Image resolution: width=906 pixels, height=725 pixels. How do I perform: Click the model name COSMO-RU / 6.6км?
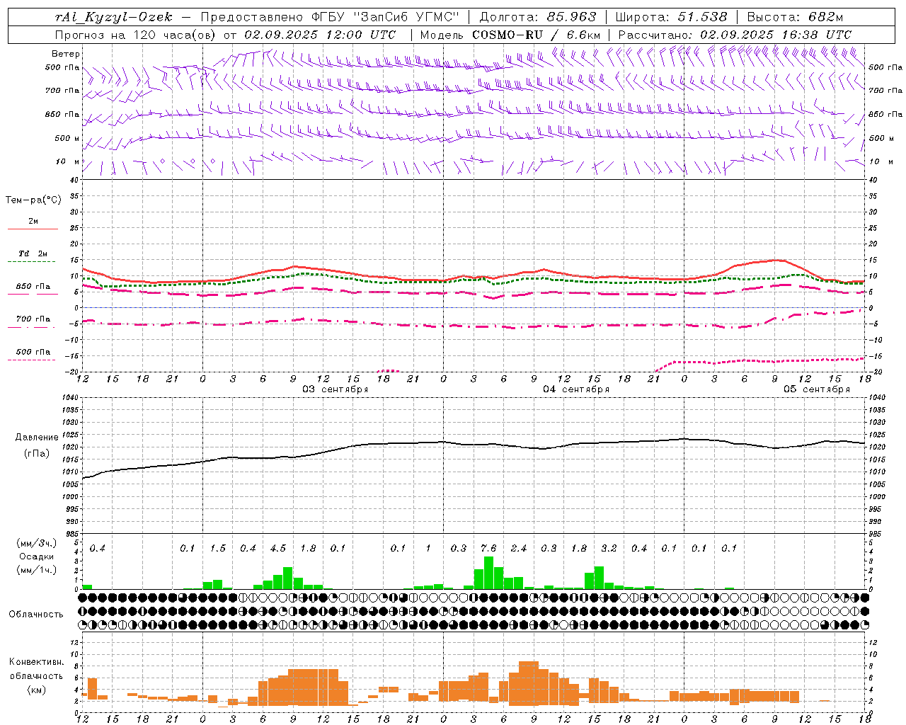tap(537, 35)
